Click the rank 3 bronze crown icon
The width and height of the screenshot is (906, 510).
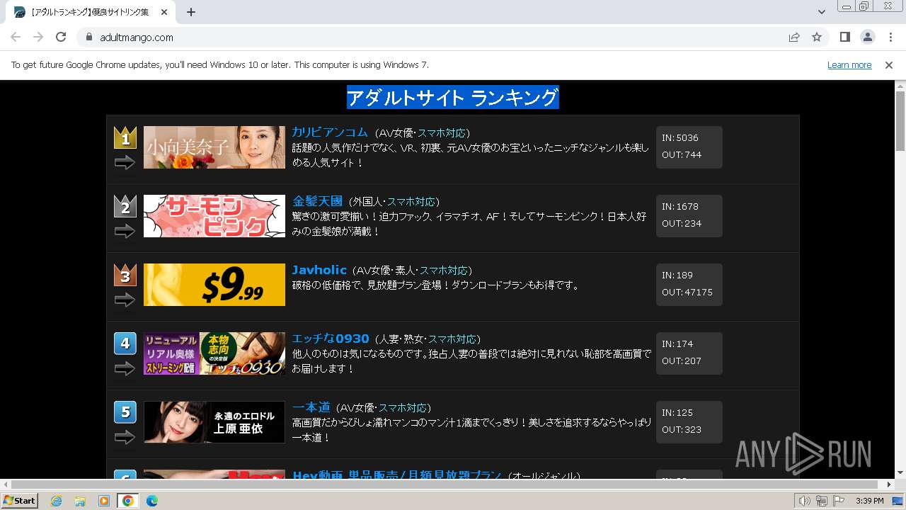(x=125, y=275)
